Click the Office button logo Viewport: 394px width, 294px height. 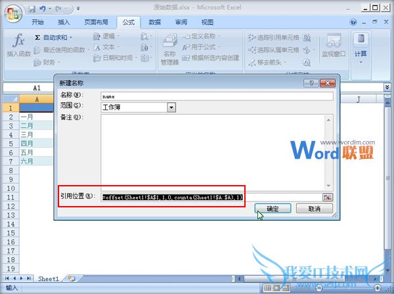click(13, 13)
